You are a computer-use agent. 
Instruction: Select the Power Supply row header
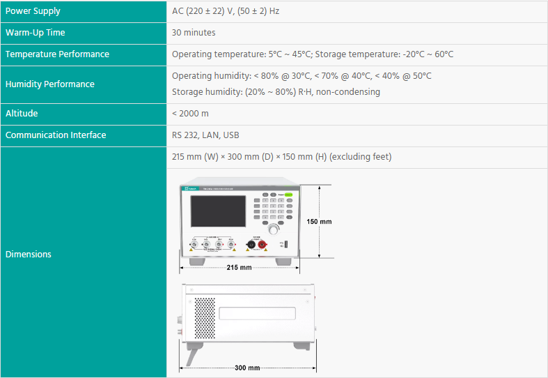coord(33,11)
